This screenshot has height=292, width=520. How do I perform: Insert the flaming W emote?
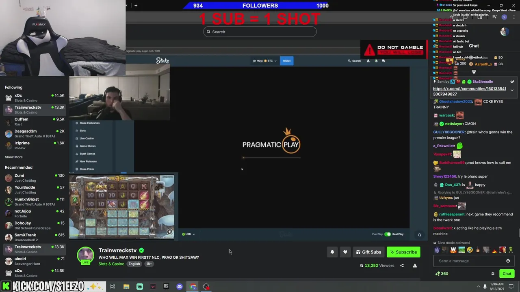(x=453, y=250)
